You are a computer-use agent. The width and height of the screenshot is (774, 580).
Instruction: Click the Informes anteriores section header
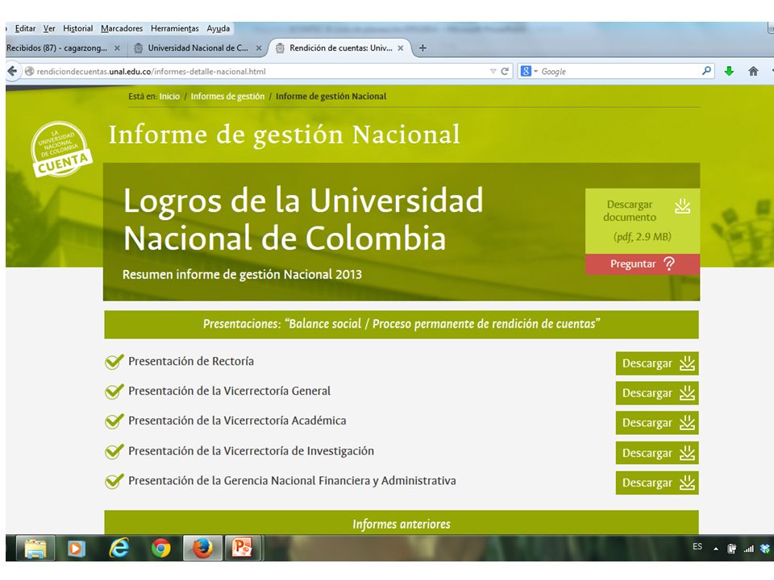[402, 524]
